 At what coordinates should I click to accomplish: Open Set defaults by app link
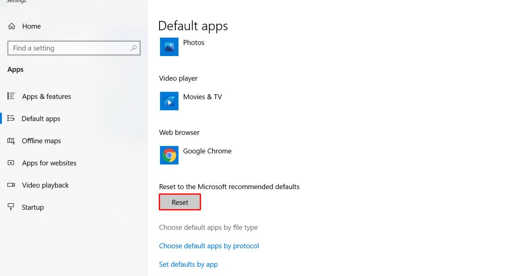tap(188, 264)
